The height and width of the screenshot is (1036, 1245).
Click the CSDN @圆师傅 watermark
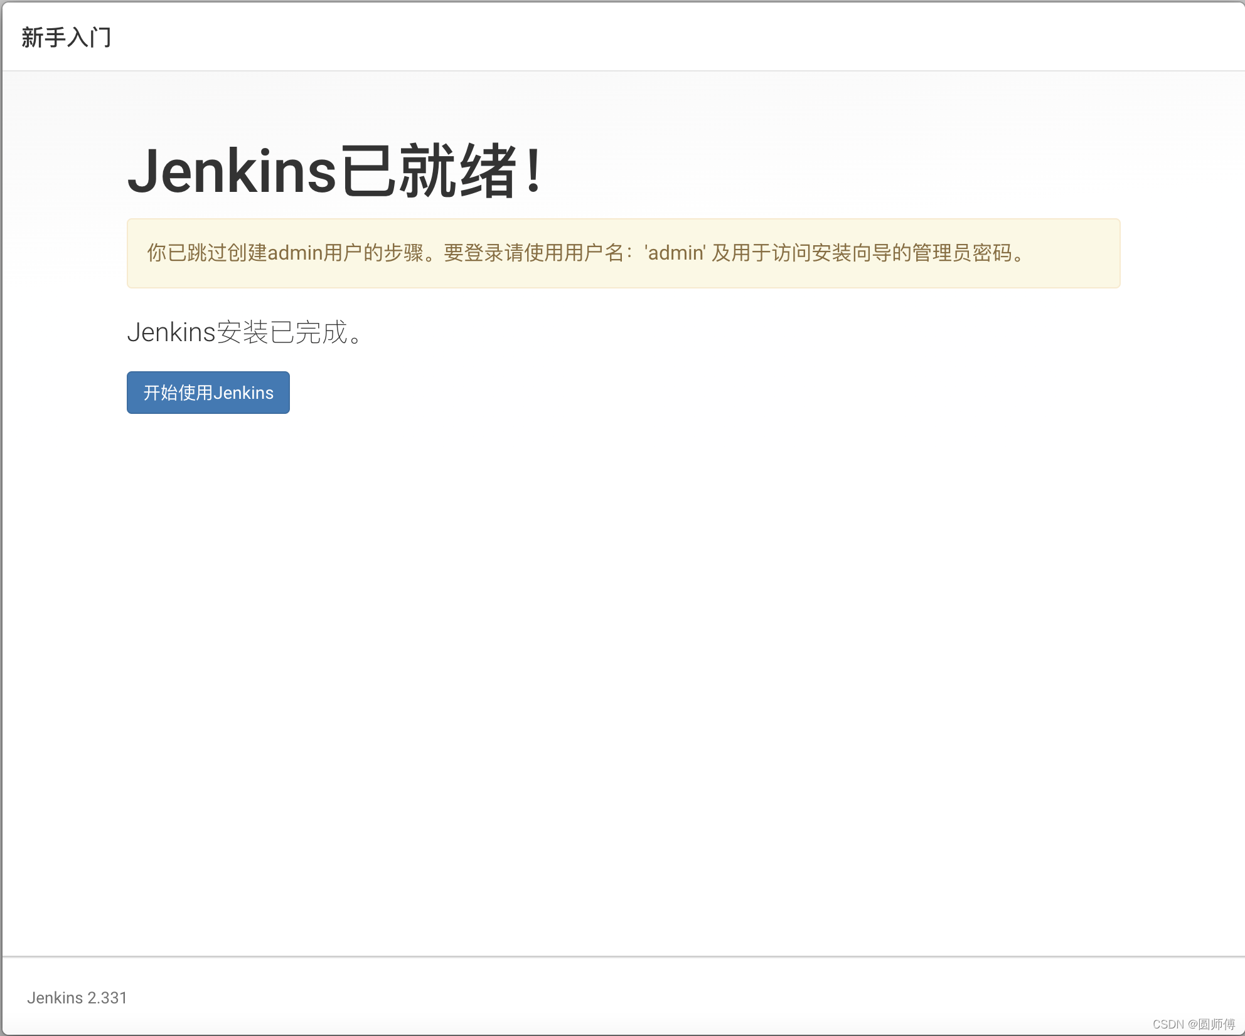[1193, 1024]
